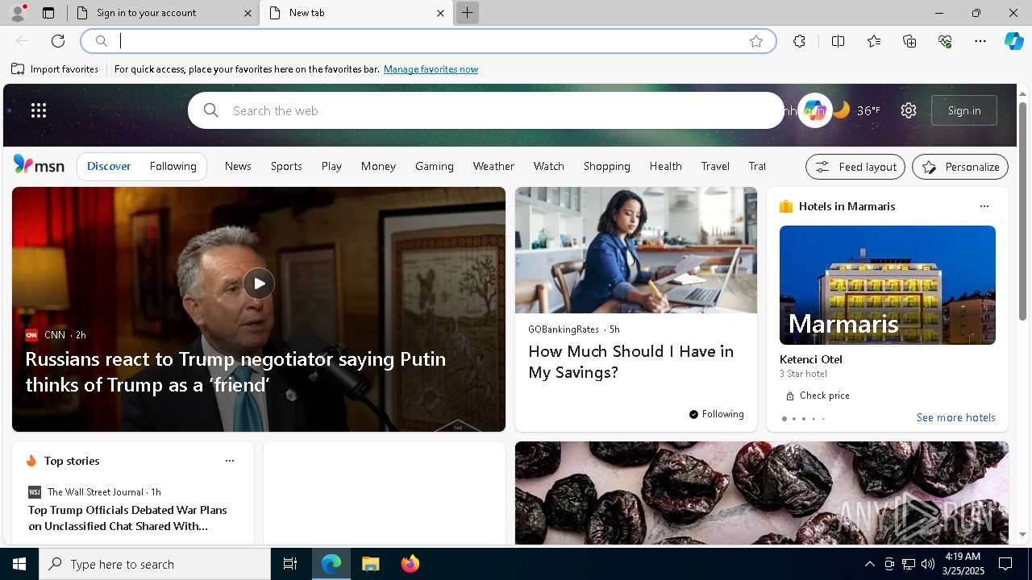Screen dimensions: 1032x580
Task: Open Hotels in Marmaris more options
Action: (984, 206)
